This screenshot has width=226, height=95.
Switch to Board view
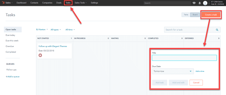coord(195,15)
